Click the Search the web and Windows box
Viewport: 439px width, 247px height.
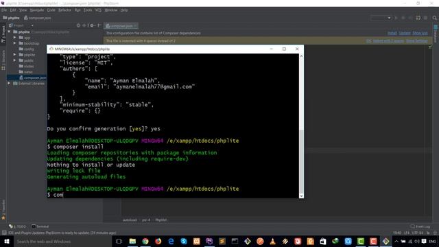(62, 241)
